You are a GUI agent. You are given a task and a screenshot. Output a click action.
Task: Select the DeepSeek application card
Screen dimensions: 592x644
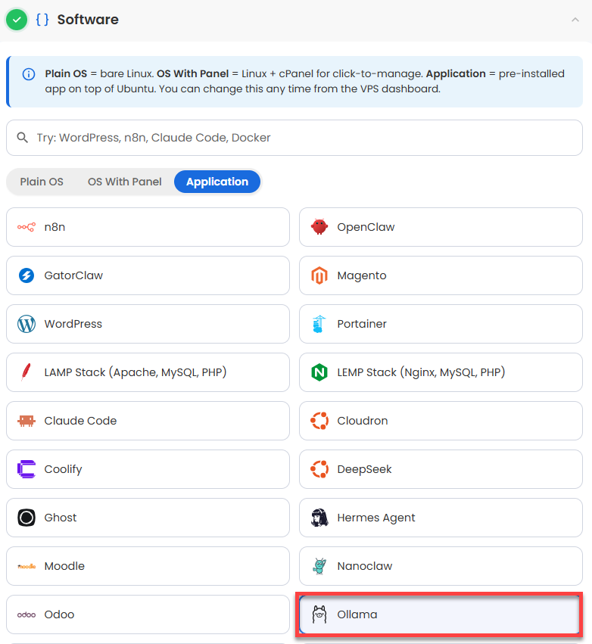[441, 469]
